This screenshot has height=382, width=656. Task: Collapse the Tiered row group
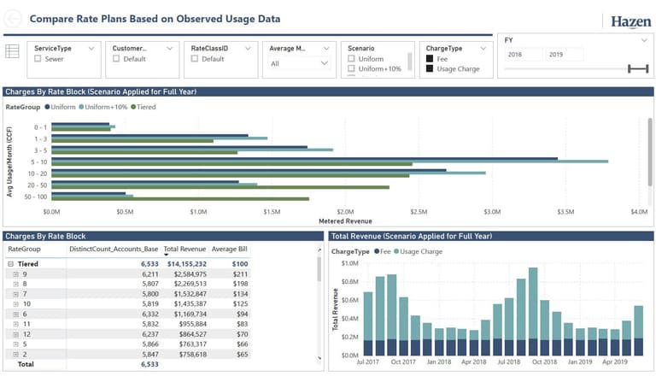(x=10, y=264)
